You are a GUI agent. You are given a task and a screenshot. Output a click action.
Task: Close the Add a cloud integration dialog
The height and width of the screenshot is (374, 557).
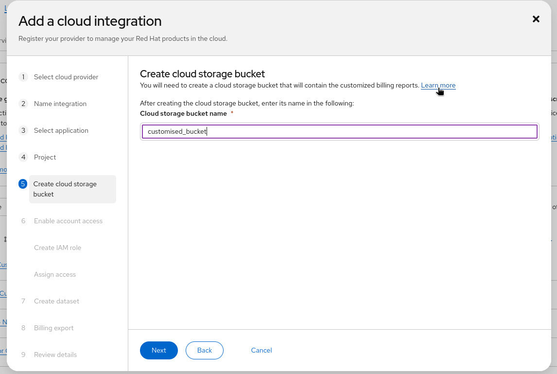click(536, 19)
